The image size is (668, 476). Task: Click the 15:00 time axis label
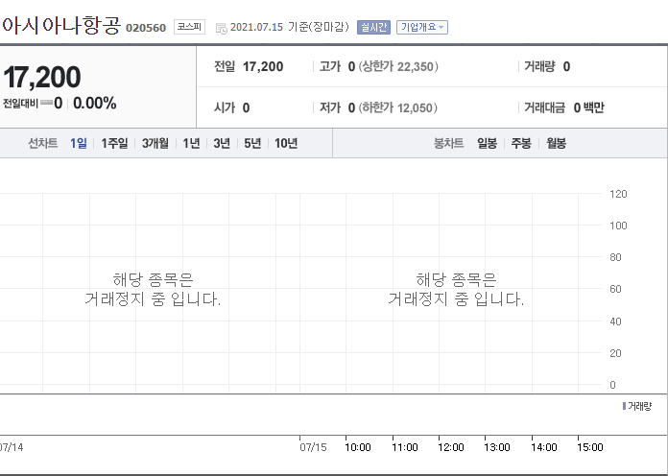tap(590, 447)
